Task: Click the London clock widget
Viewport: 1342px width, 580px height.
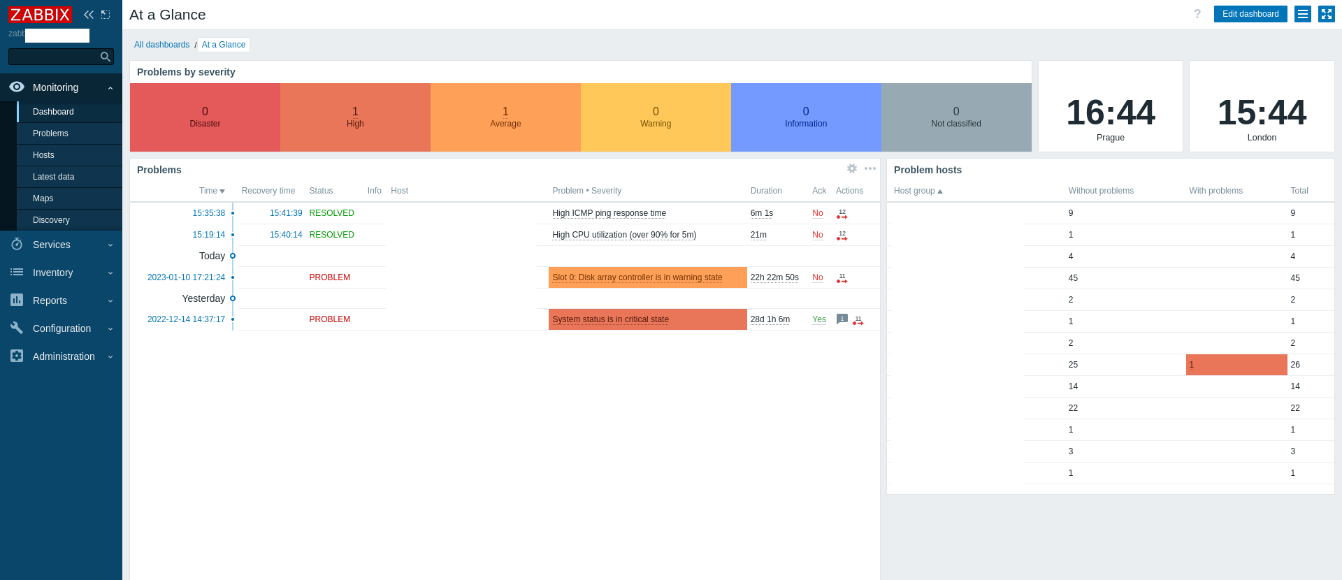Action: click(1262, 106)
